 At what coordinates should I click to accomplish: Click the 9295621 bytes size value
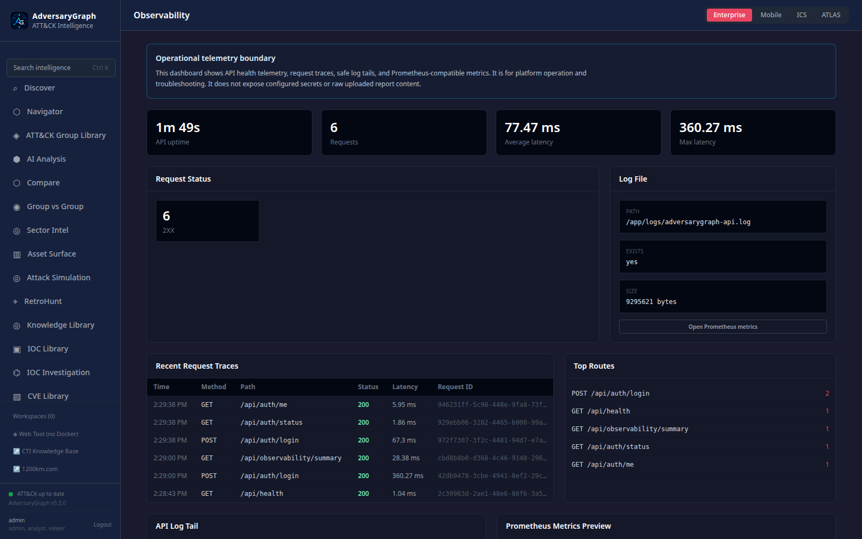[x=651, y=302]
